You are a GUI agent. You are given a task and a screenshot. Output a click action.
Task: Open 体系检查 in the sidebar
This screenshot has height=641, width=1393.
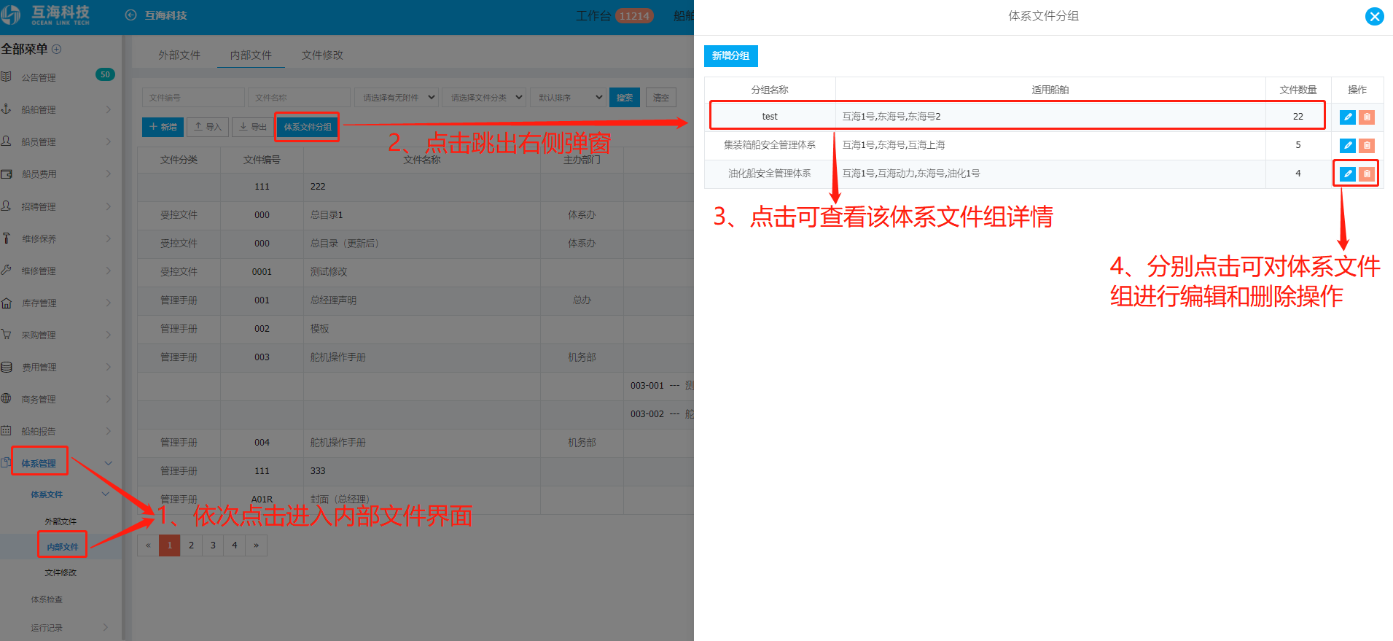pos(47,599)
